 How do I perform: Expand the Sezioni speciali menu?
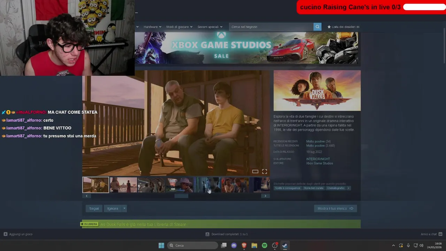click(210, 27)
